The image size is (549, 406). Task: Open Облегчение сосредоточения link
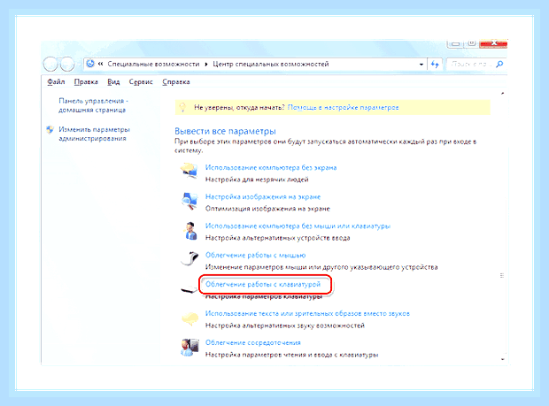point(252,342)
